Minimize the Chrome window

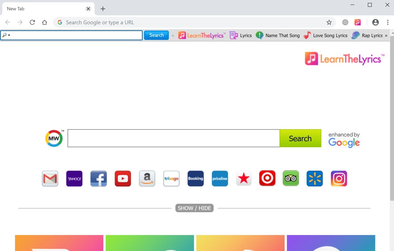(x=352, y=5)
